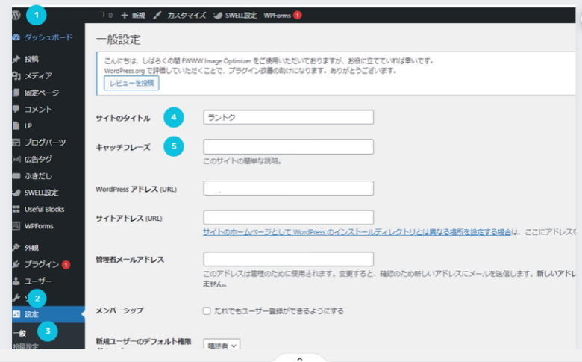Click the blocks icon beside Useful Blocks
582x362 pixels.
(x=16, y=210)
